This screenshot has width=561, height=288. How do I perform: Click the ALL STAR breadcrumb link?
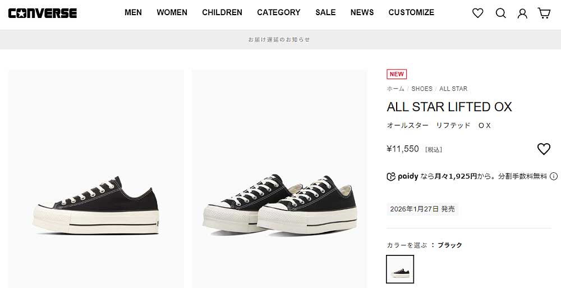tap(453, 89)
